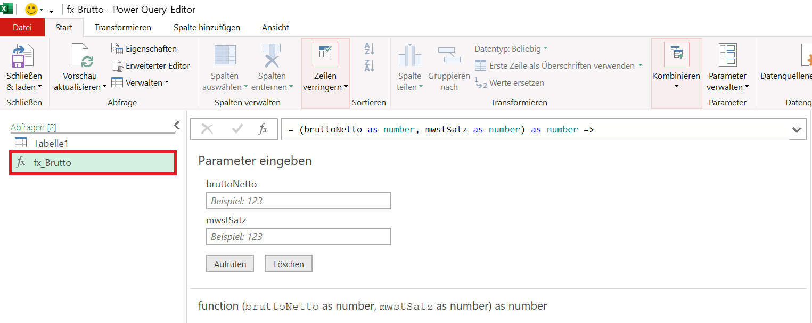Open the Verwalten dropdown
The image size is (812, 323).
[x=140, y=82]
